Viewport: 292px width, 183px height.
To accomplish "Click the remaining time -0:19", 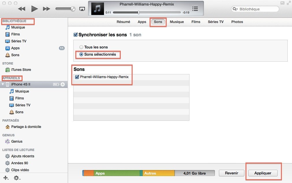I will click(186, 12).
